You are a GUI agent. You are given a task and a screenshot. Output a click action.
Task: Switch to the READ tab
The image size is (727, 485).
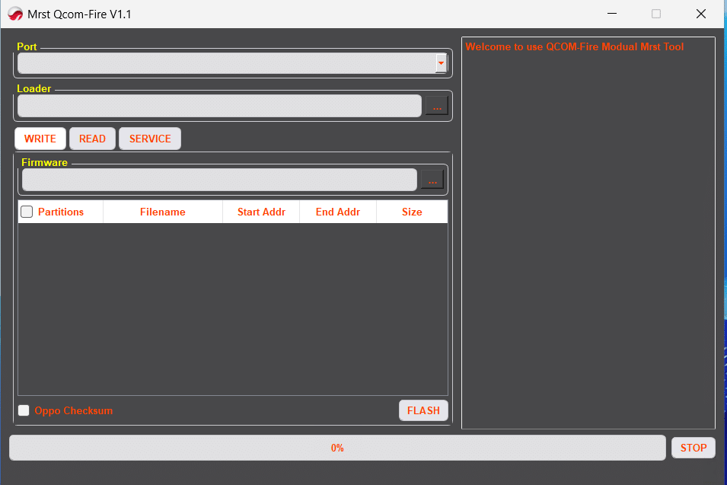click(x=92, y=139)
